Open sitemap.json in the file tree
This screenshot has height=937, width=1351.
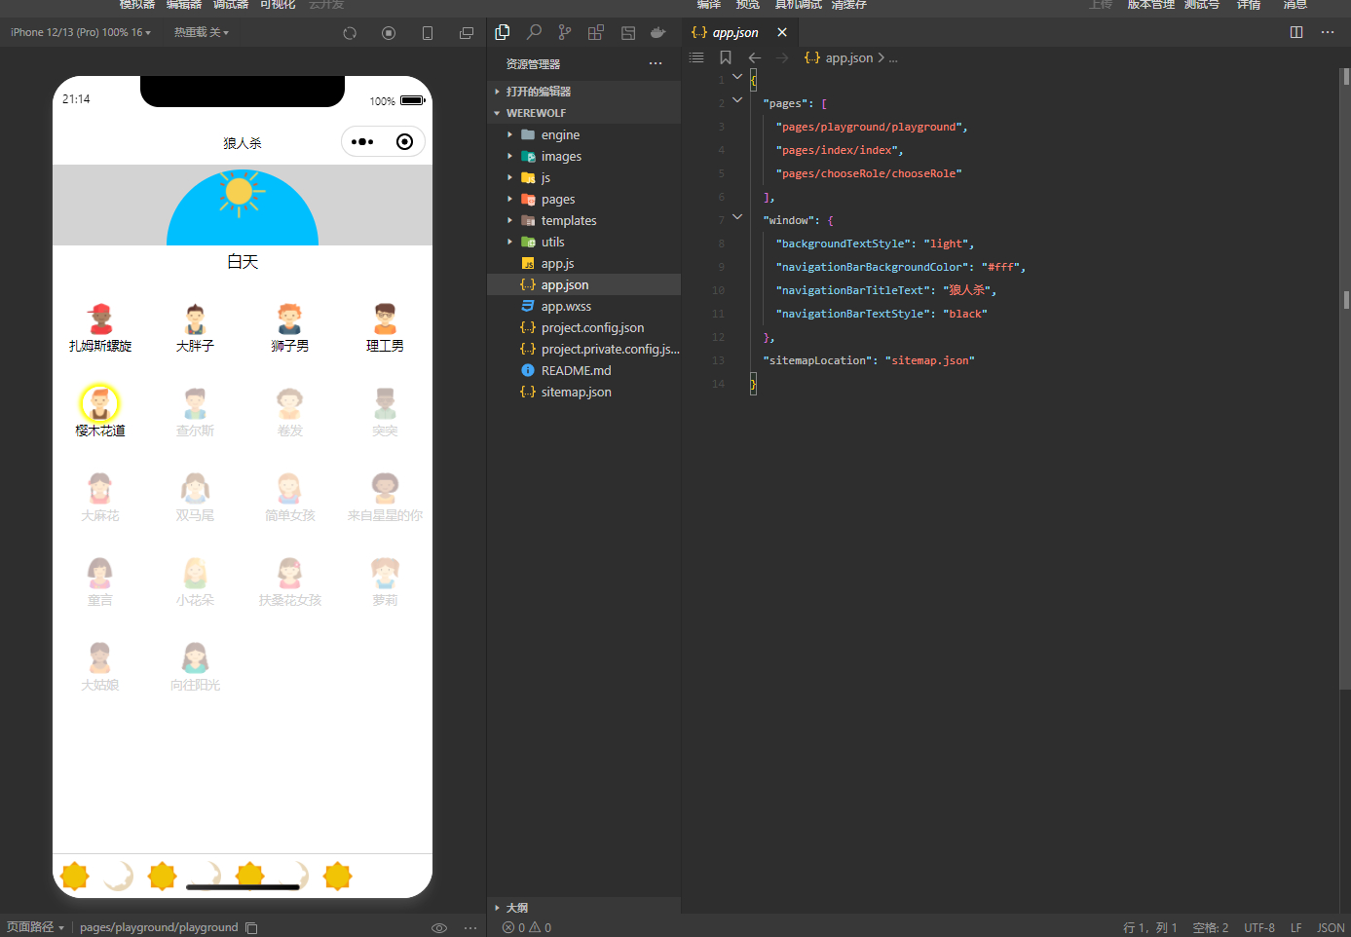click(x=583, y=393)
